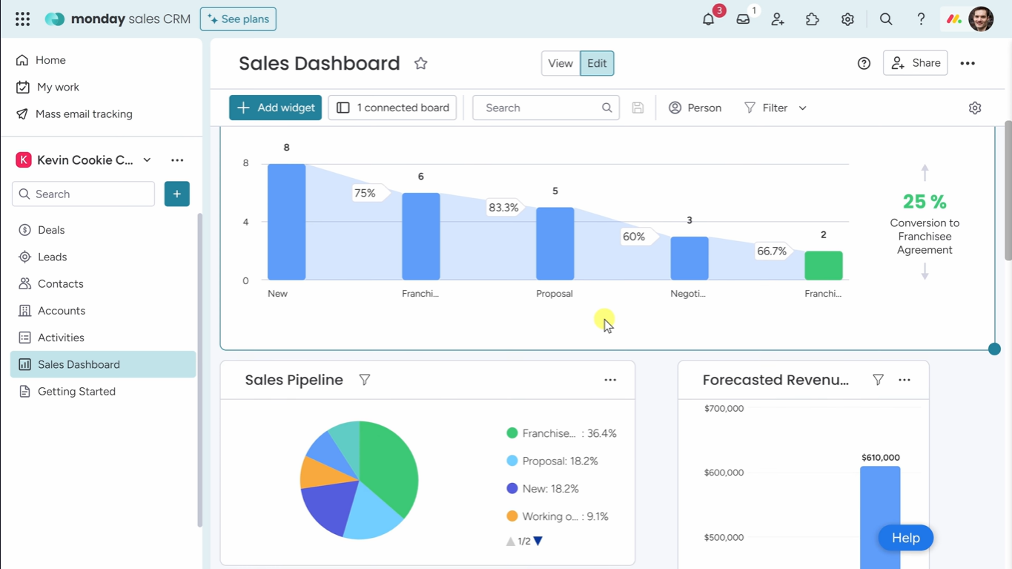Screen dimensions: 1012x569
Task: Open the Contacts icon in the sidebar
Action: (x=23, y=283)
